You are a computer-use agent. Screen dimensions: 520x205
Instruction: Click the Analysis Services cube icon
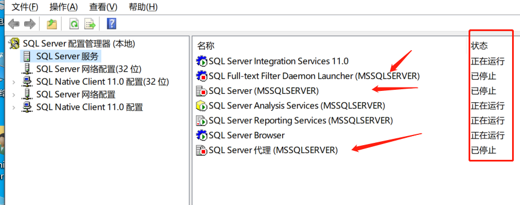tap(202, 106)
